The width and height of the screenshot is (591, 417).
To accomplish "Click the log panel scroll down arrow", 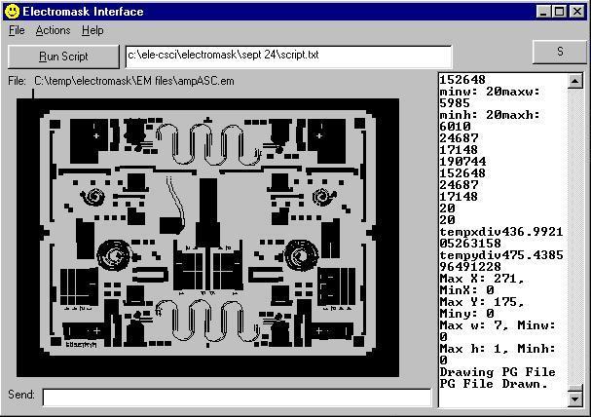I will (x=575, y=398).
